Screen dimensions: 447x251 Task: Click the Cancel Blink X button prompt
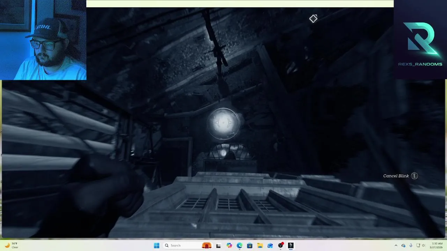point(414,176)
